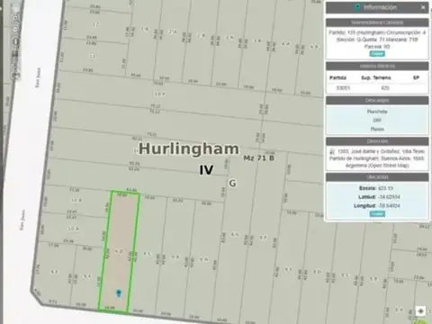Click the Descargas section header
Image resolution: width=432 pixels, height=324 pixels.
[377, 100]
